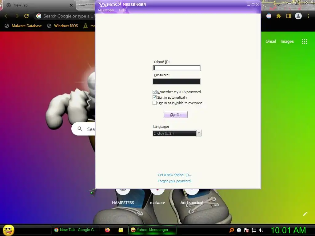Click the search magnifier icon on the Google page

80,129
